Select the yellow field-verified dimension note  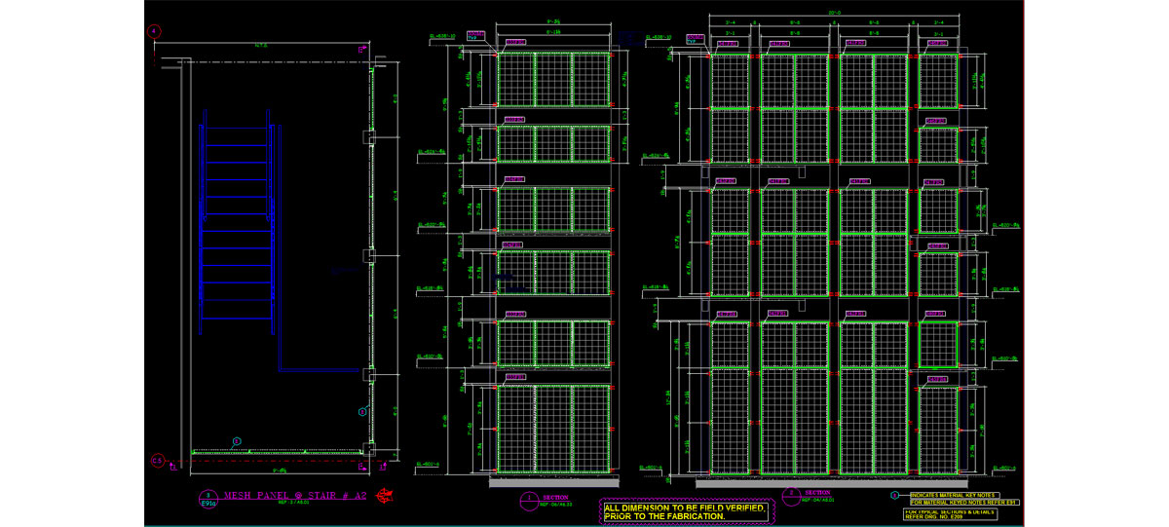click(x=686, y=512)
